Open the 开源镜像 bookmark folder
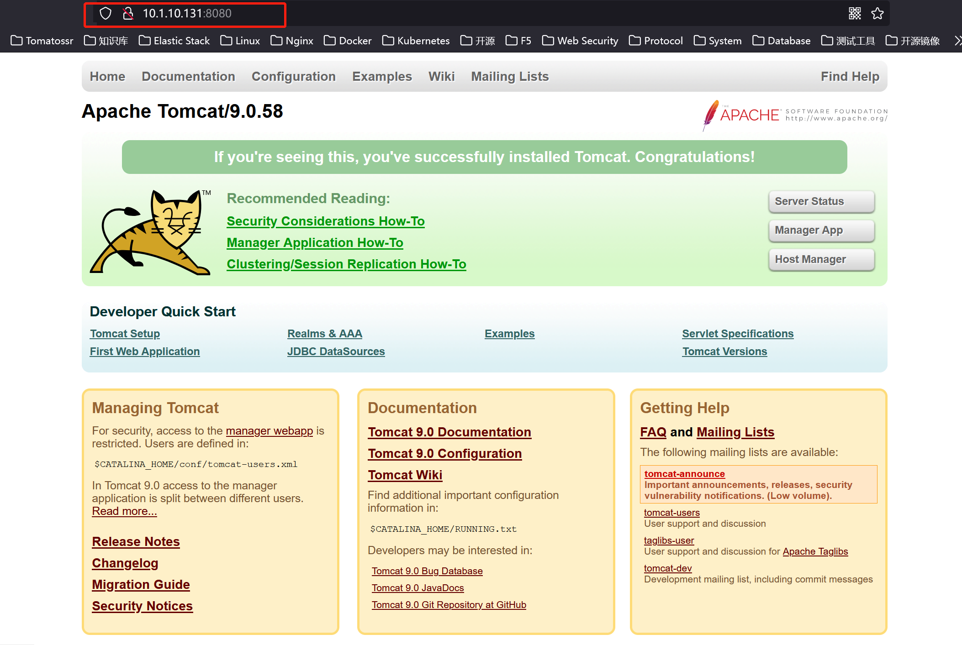 point(913,41)
